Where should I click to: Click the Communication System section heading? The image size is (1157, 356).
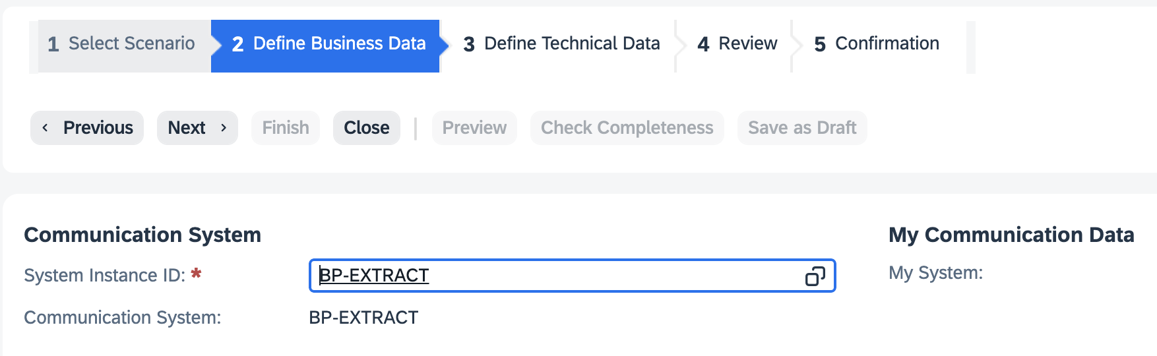[x=142, y=235]
